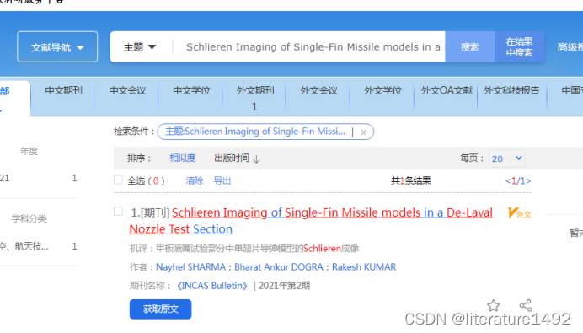Viewport: 583px width, 333px height.
Task: Select the 外文OA文献 tab
Action: pyautogui.click(x=447, y=91)
